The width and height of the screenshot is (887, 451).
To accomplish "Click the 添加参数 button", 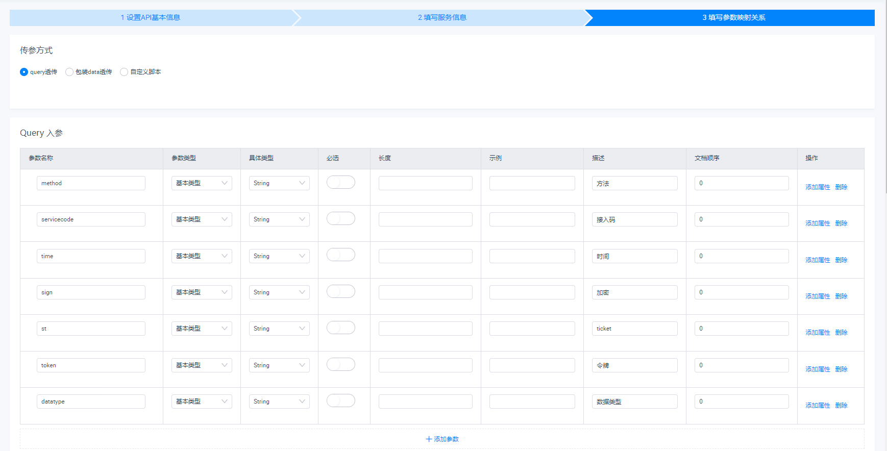I will (442, 439).
